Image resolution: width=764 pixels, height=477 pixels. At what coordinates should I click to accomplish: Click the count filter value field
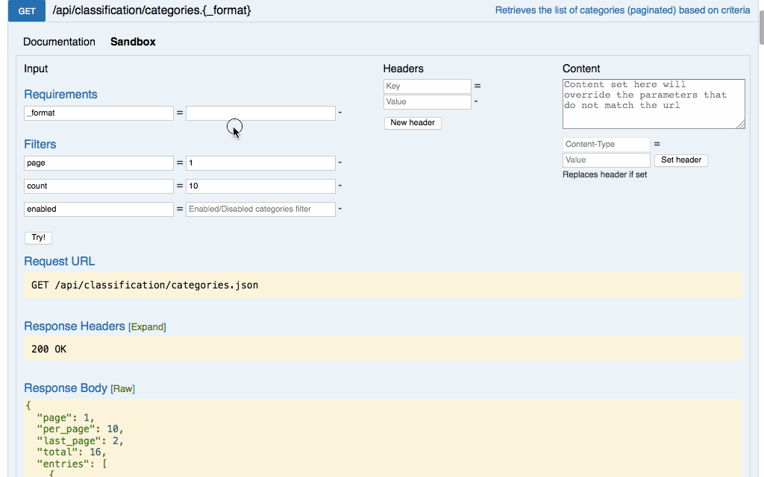click(260, 186)
